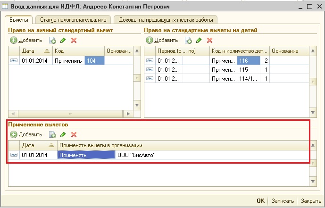
Task: Minimize the Ввод данных для НДФЛ window
Action: point(300,7)
